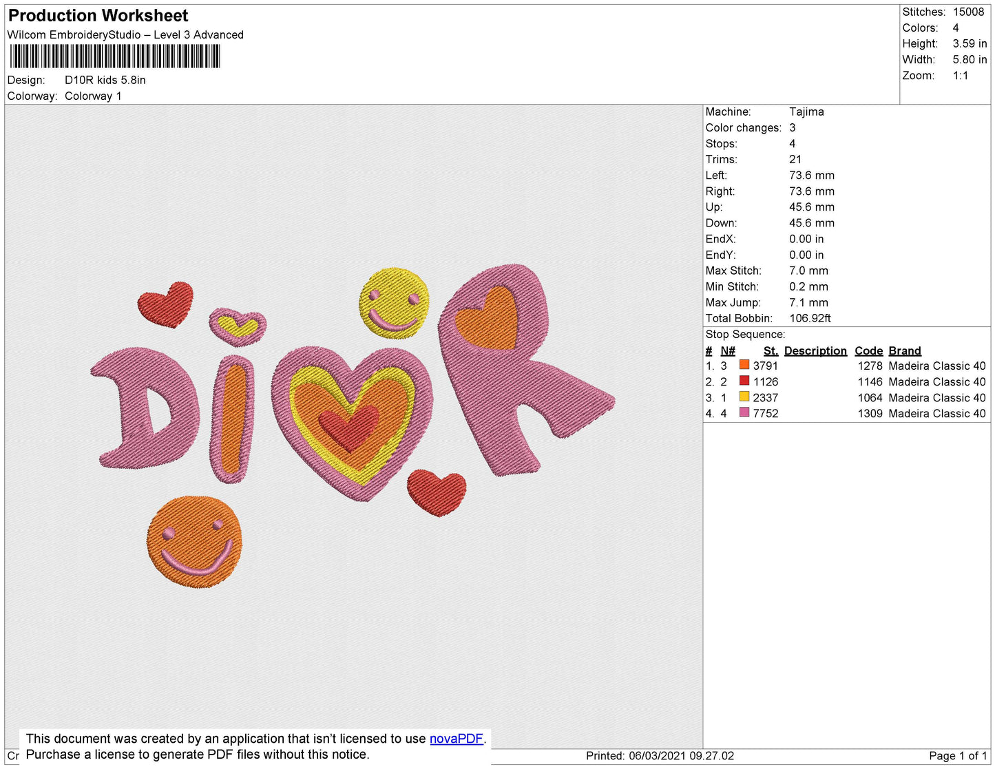The height and width of the screenshot is (769, 995).
Task: Select Min Stitch value 0.2 mm
Action: [x=808, y=287]
